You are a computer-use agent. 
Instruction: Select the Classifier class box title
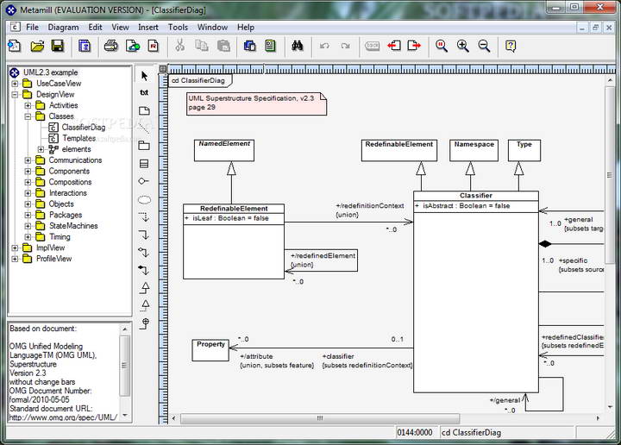point(475,196)
